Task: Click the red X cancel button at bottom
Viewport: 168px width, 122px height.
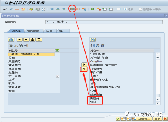Action: tap(166, 119)
